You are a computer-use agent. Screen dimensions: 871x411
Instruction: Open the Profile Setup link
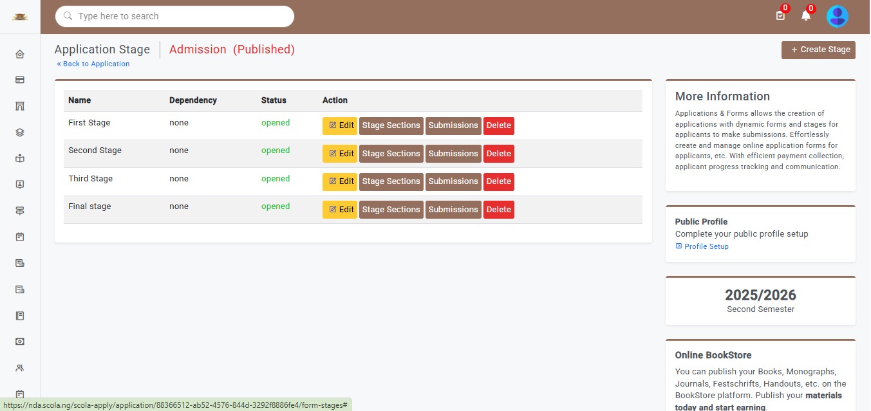[706, 247]
